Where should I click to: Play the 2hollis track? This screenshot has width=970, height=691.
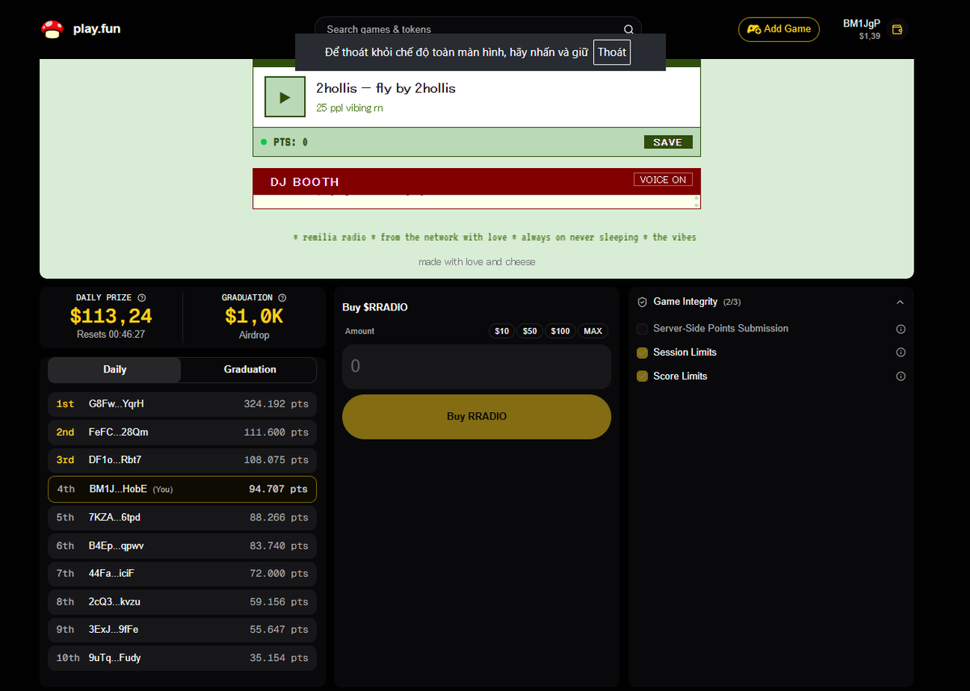click(285, 97)
